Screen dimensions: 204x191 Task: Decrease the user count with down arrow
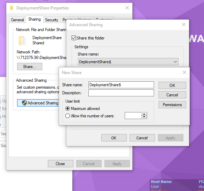[x=144, y=117]
